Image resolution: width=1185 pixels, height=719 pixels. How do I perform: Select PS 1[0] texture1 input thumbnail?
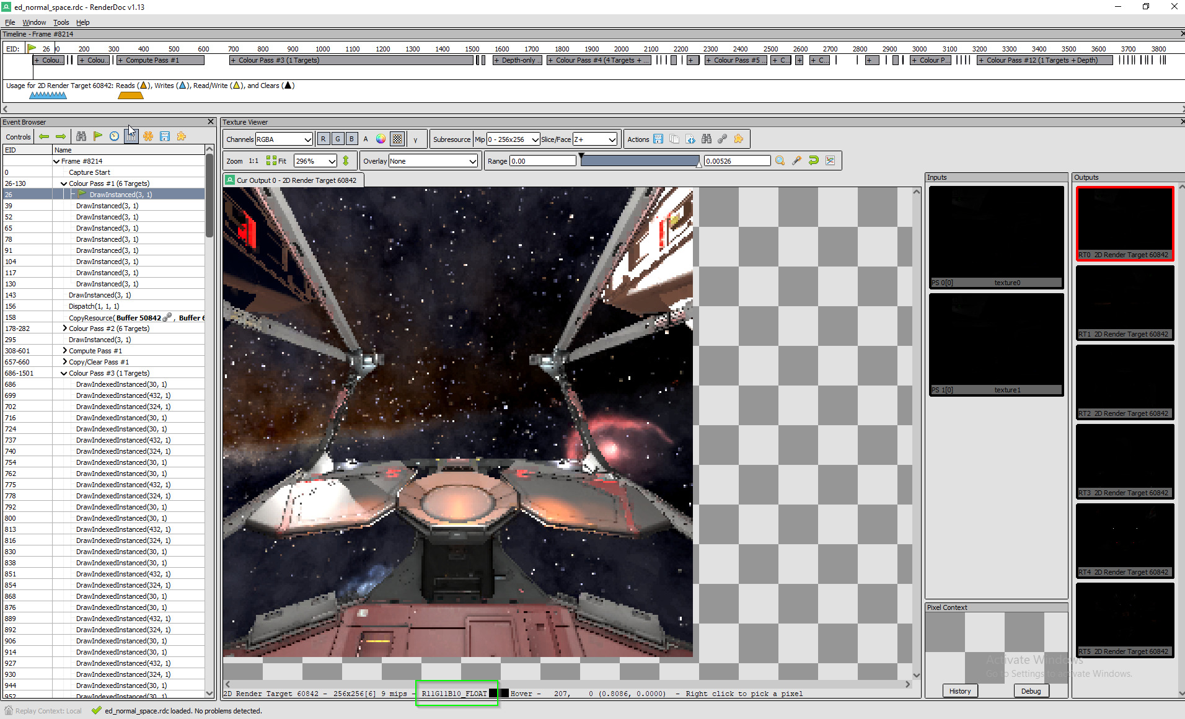click(996, 345)
